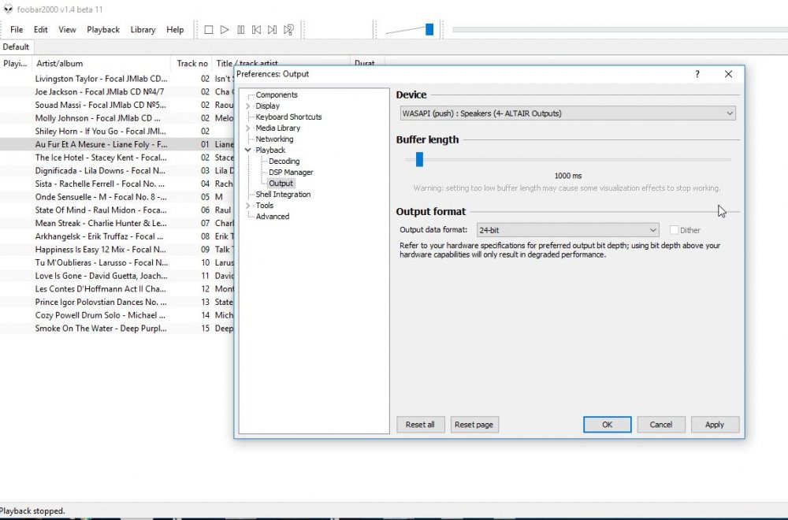Select the State Of Mind row
The height and width of the screenshot is (520, 788).
pos(117,210)
